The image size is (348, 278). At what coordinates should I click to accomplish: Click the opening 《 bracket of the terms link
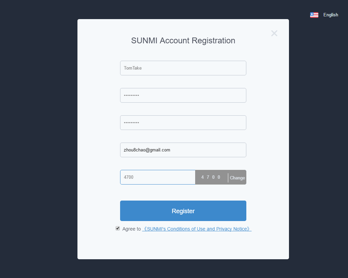[144, 229]
